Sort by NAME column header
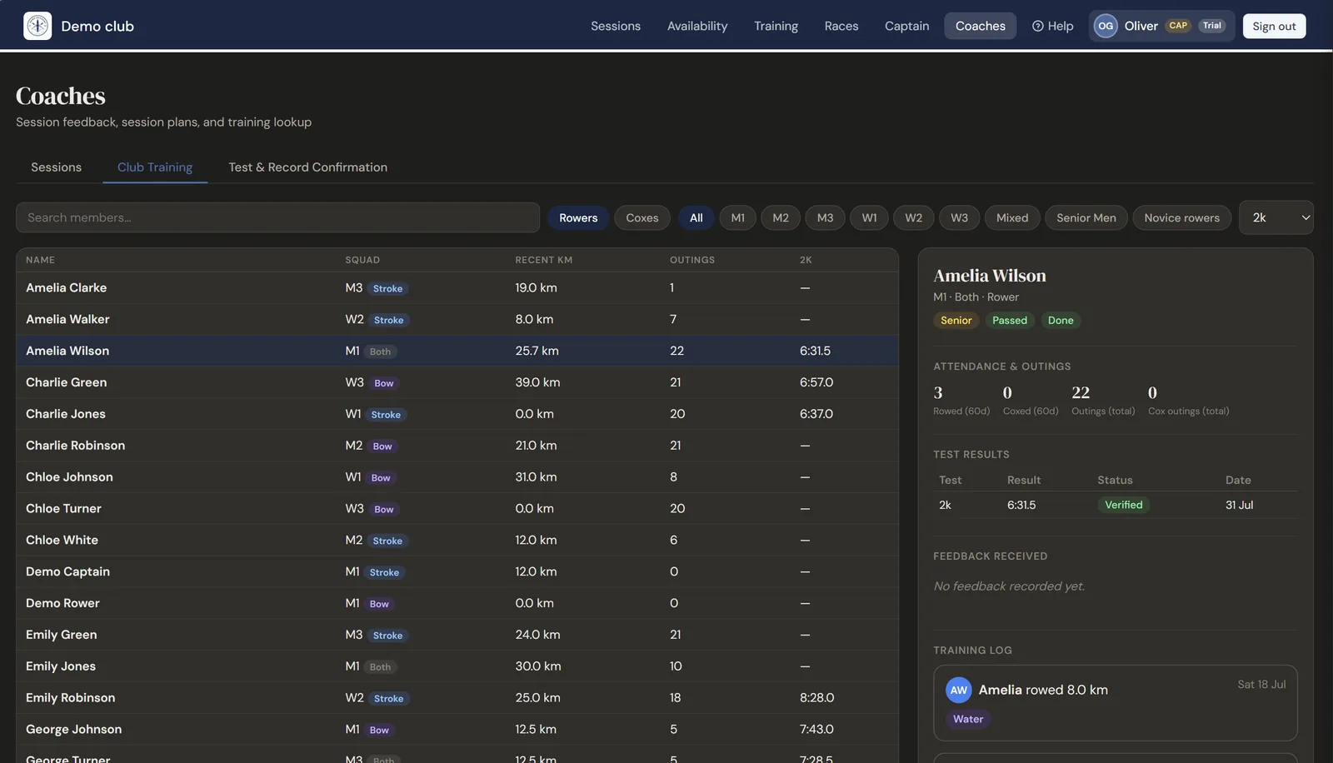This screenshot has height=763, width=1333. 40,260
